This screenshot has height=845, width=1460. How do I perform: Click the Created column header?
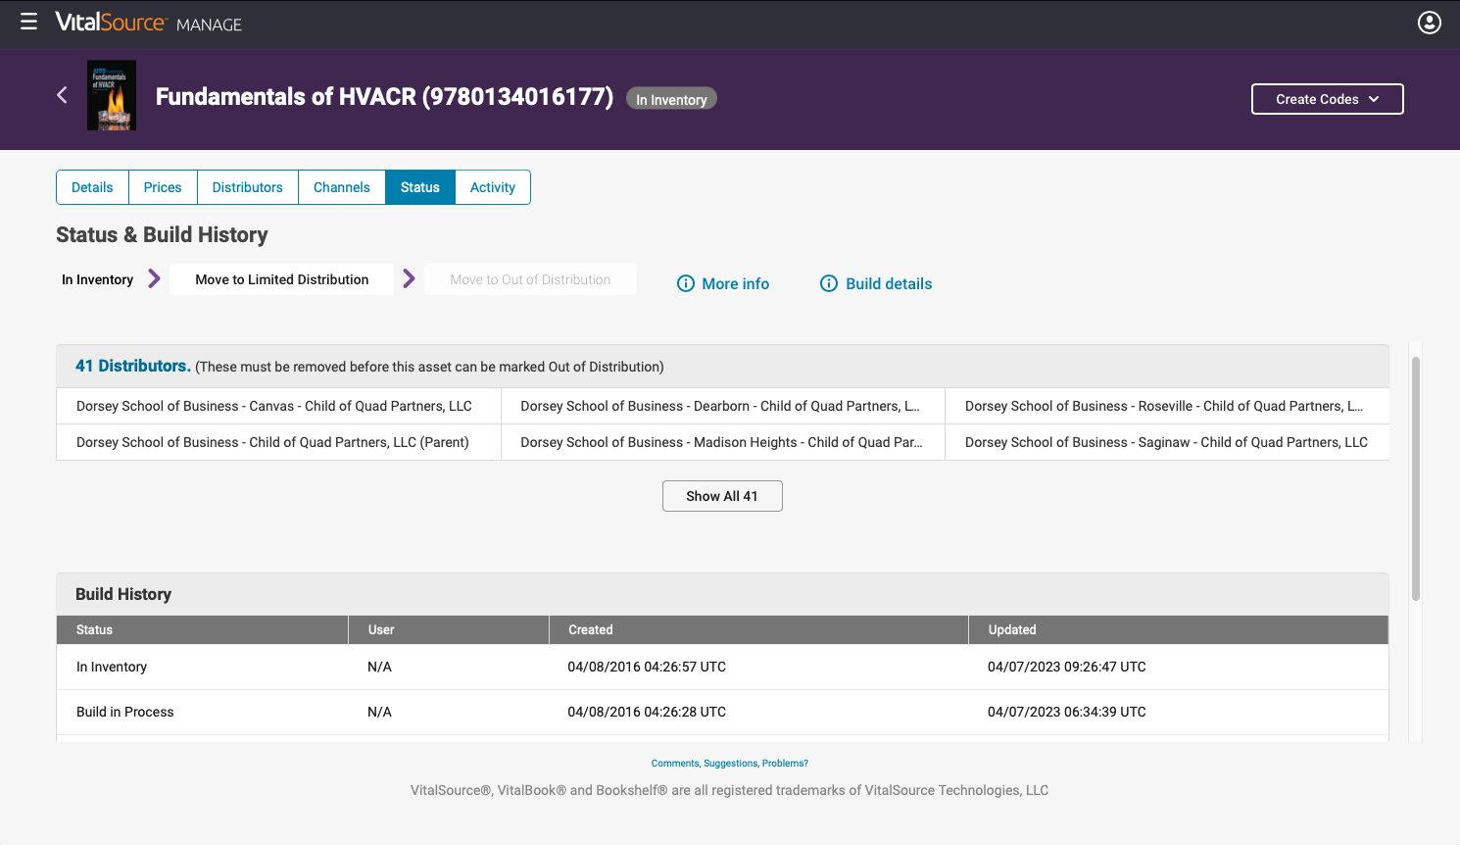[758, 629]
